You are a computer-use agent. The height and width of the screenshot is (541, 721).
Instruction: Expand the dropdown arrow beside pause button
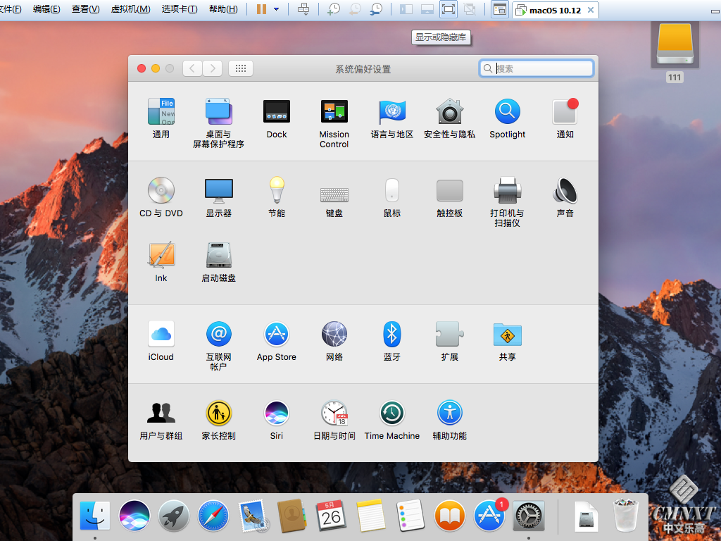(x=276, y=9)
